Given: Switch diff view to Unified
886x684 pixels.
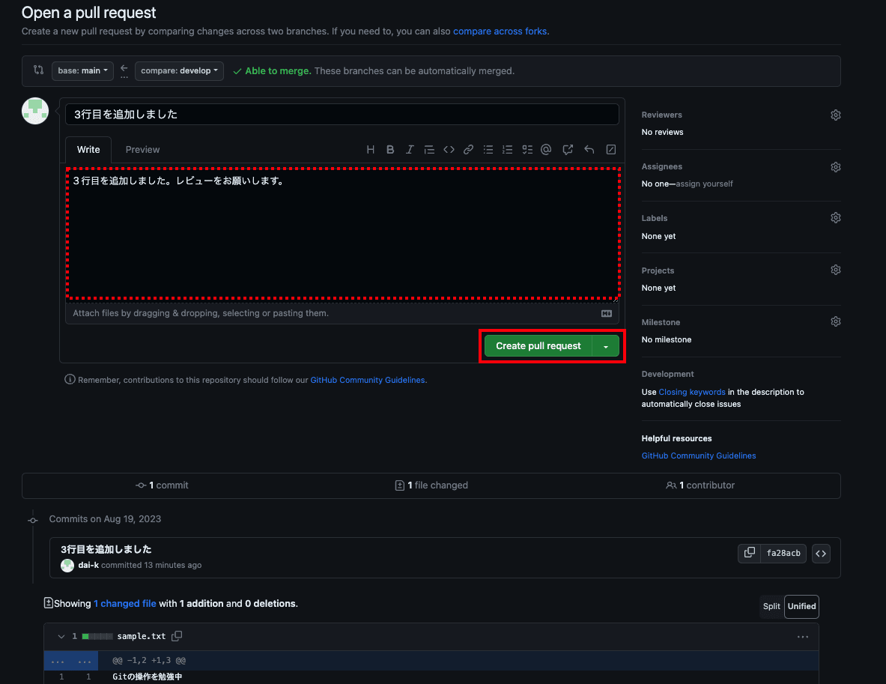Looking at the screenshot, I should [801, 606].
